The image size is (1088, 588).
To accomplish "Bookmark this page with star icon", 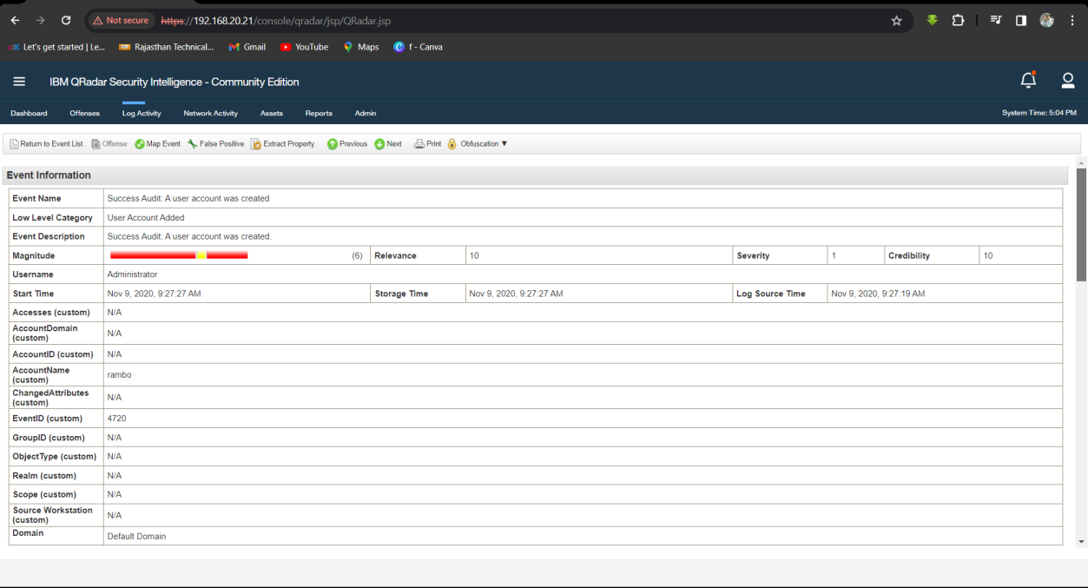I will click(x=896, y=20).
